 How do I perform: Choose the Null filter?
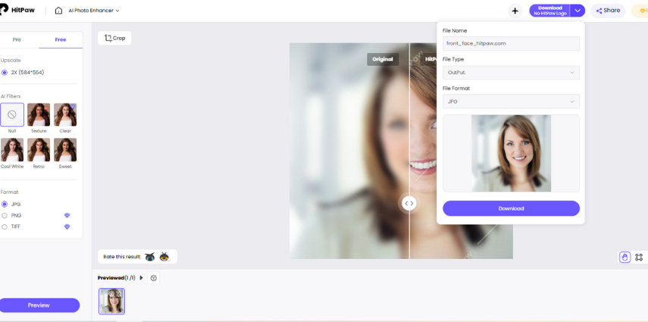click(12, 114)
